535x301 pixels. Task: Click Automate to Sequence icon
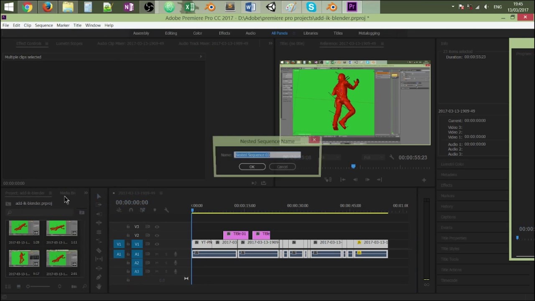click(74, 286)
